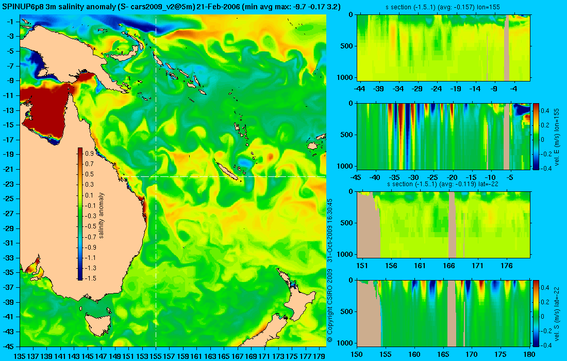The width and height of the screenshot is (567, 361).
Task: Click the 179 longitude tick on main map
Action: (319, 356)
